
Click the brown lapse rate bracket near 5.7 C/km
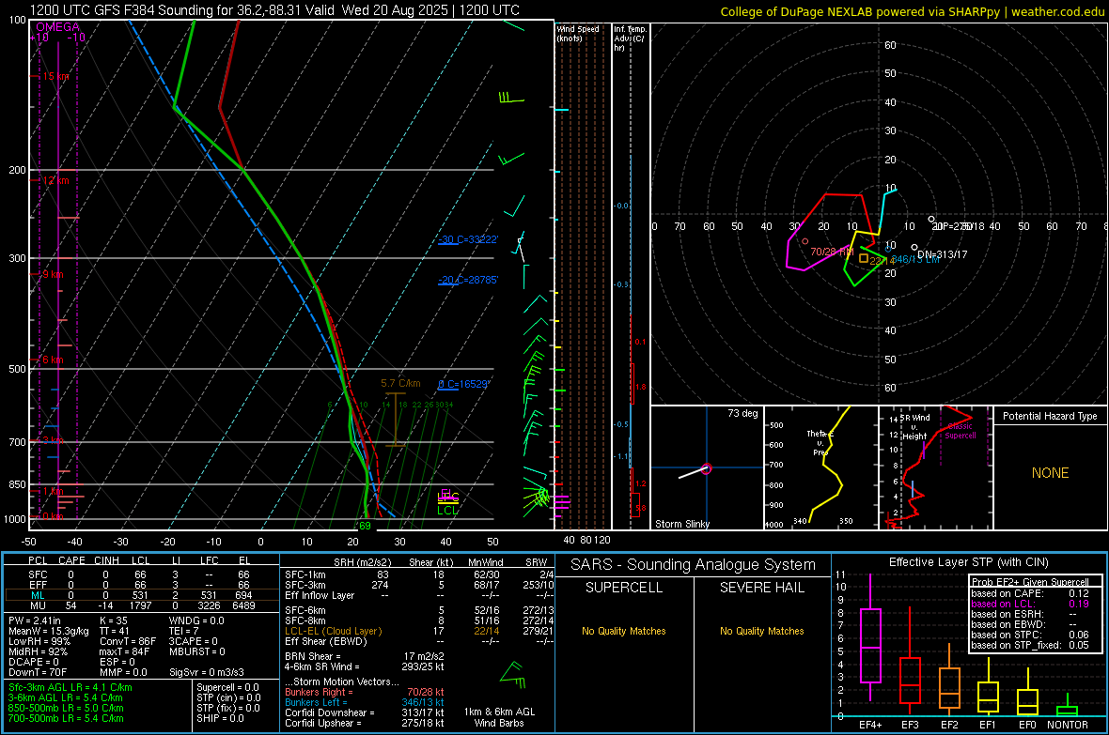click(x=396, y=418)
